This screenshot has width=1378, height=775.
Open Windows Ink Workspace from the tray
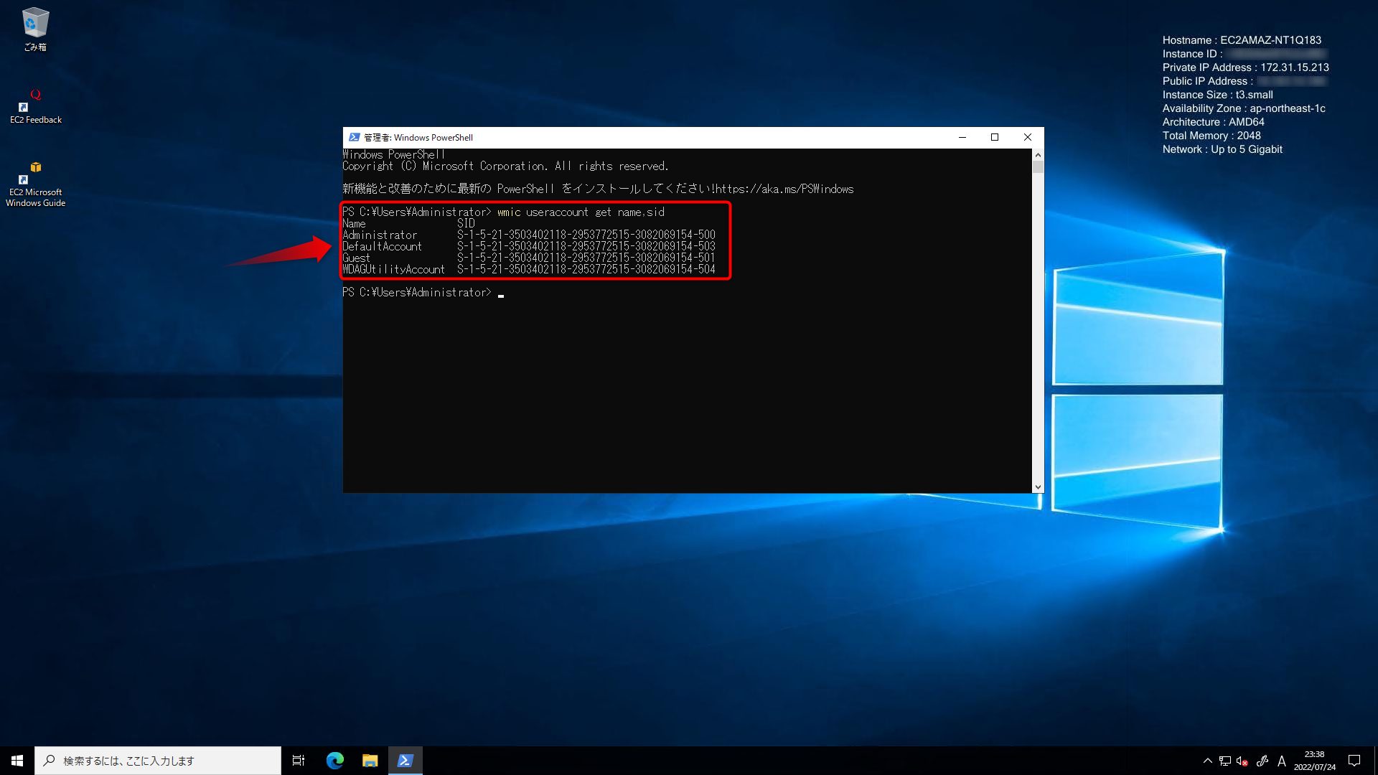1262,760
